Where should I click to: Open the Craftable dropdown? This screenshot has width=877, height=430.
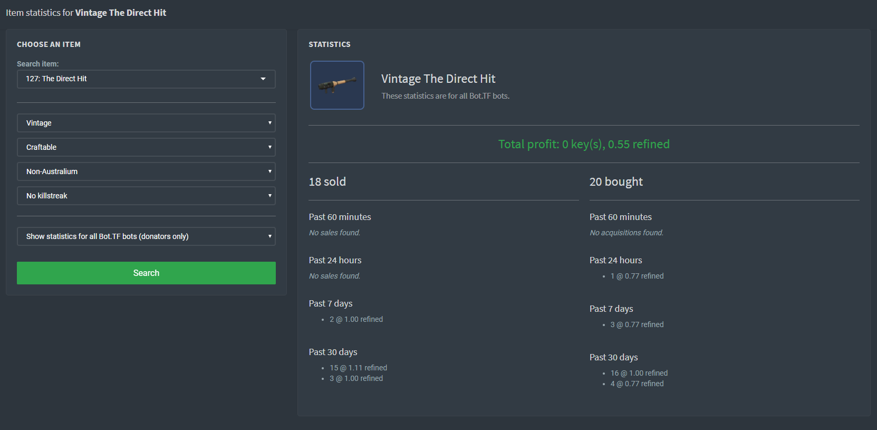(x=146, y=147)
